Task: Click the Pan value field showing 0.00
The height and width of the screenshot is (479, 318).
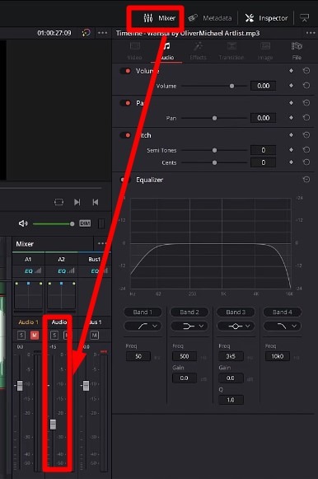Action: (264, 118)
